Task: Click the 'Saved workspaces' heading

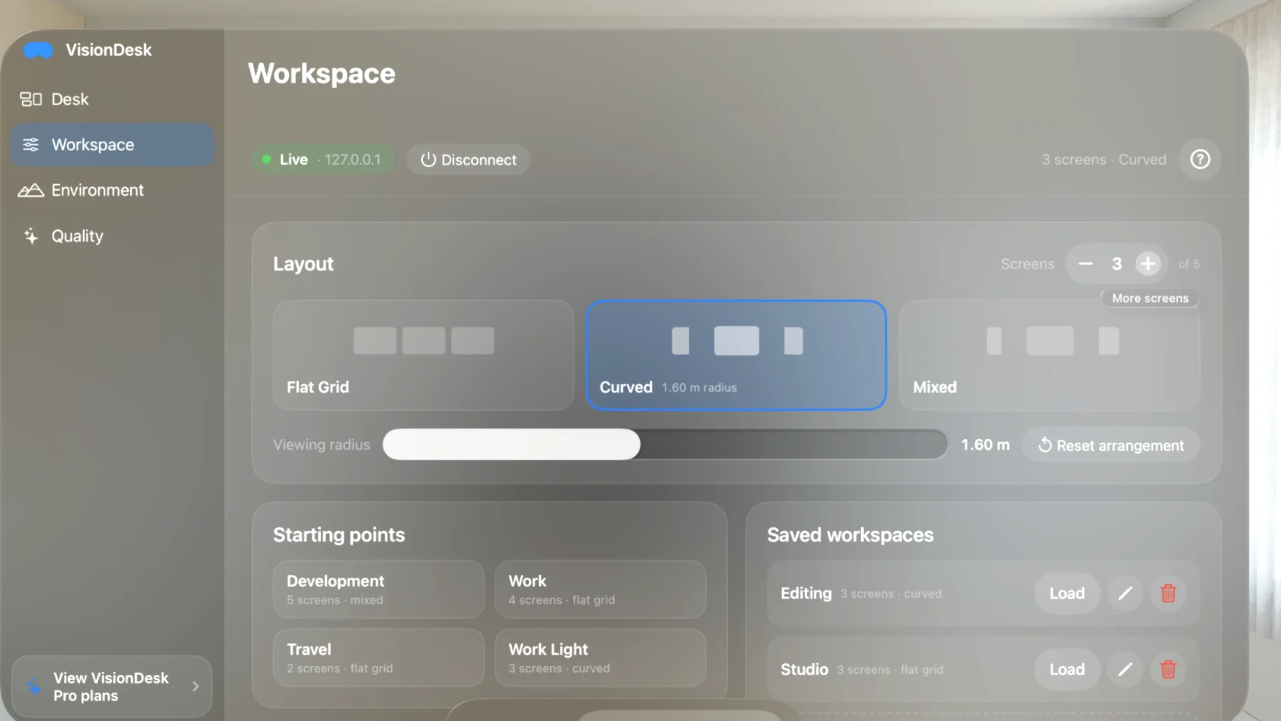Action: (850, 535)
